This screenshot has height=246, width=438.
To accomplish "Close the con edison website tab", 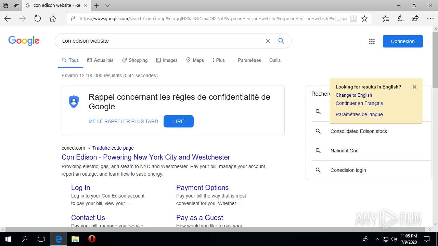I will tap(85, 5).
